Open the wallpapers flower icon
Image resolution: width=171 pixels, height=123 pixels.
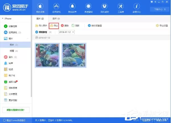tap(88, 6)
